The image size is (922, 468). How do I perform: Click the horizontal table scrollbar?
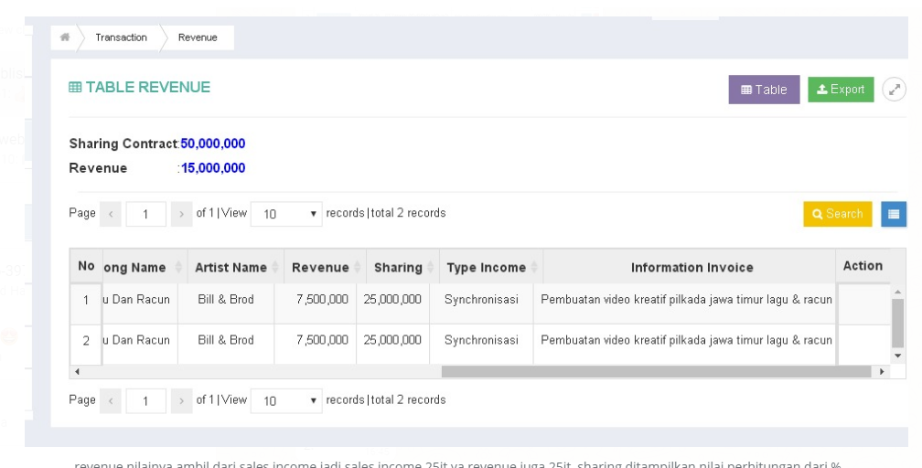click(x=655, y=372)
